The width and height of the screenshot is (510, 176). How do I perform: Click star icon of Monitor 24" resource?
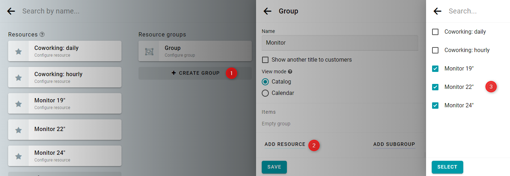coord(18,156)
